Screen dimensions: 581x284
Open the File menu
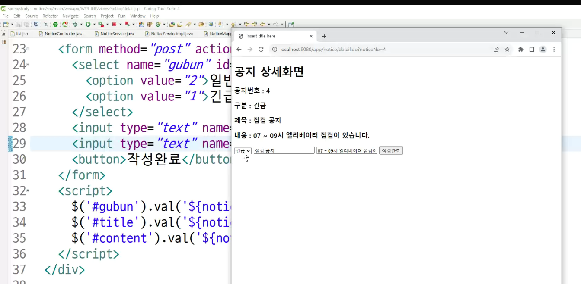(6, 16)
